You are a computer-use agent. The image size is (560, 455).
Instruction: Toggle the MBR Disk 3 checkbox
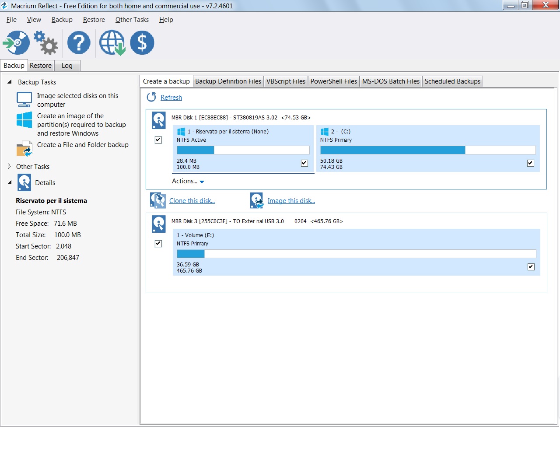click(158, 244)
